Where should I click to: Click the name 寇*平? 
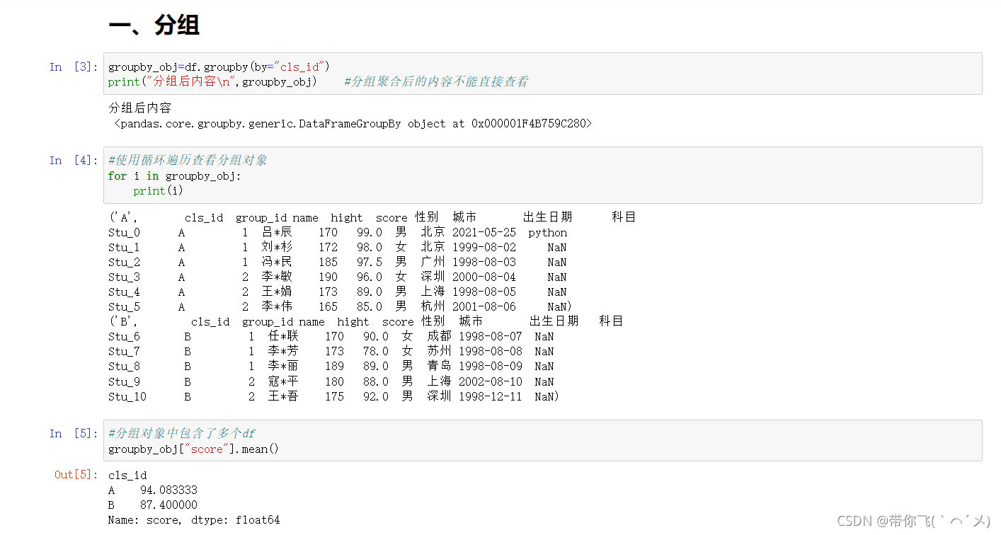click(283, 382)
